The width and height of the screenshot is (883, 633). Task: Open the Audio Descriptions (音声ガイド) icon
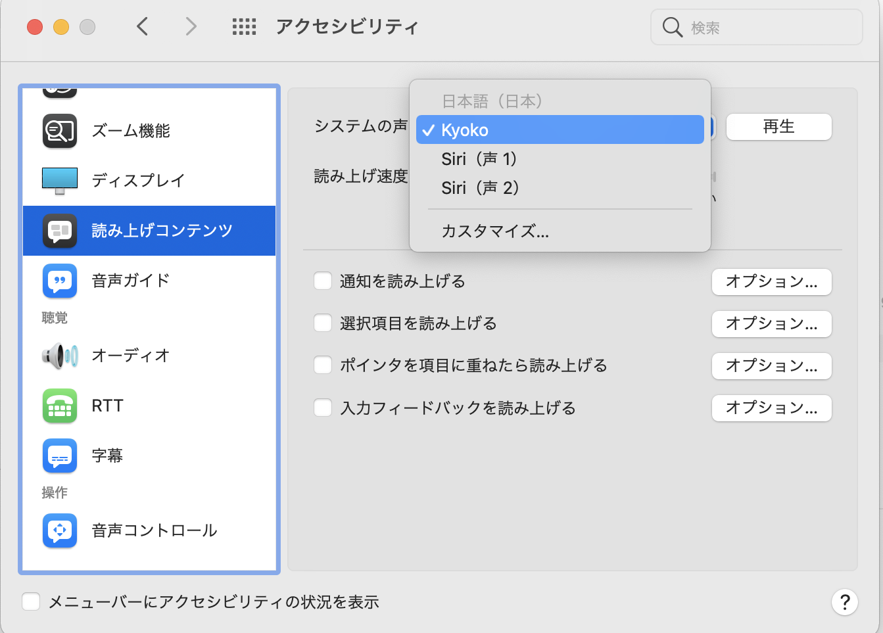60,281
